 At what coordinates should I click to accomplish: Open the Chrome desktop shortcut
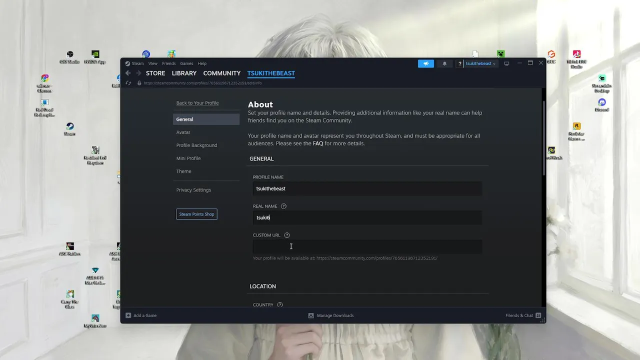click(44, 83)
